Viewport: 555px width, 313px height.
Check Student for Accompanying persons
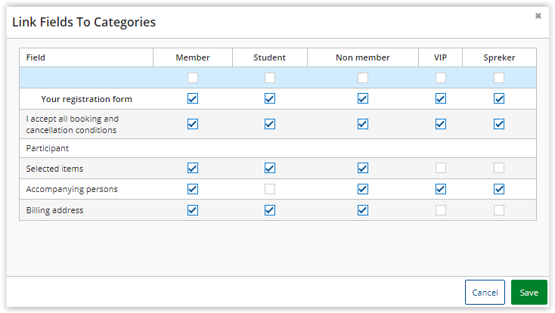pyautogui.click(x=270, y=189)
